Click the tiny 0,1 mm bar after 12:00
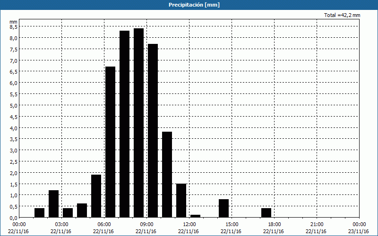This screenshot has width=378, height=236. coord(195,216)
